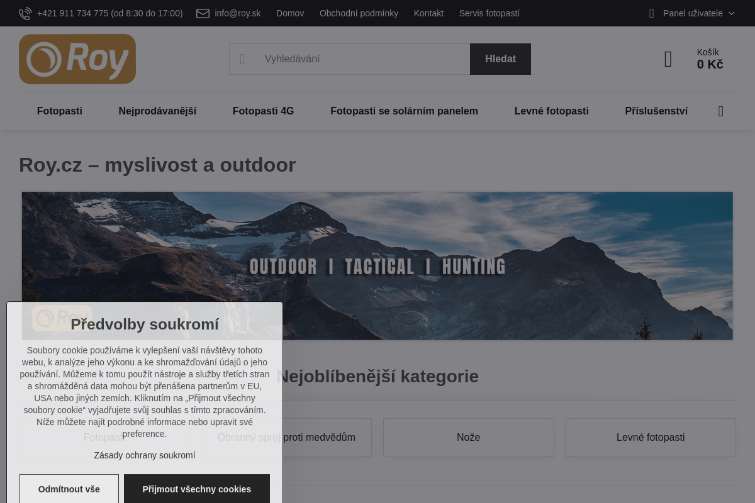Open Obchodní podmínky link
Viewport: 755px width, 503px height.
[359, 13]
